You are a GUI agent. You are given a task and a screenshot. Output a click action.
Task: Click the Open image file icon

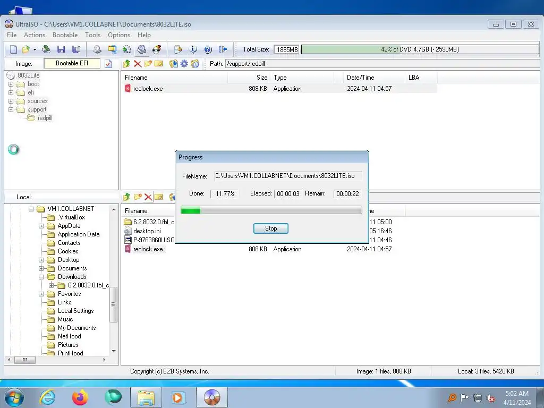point(25,49)
